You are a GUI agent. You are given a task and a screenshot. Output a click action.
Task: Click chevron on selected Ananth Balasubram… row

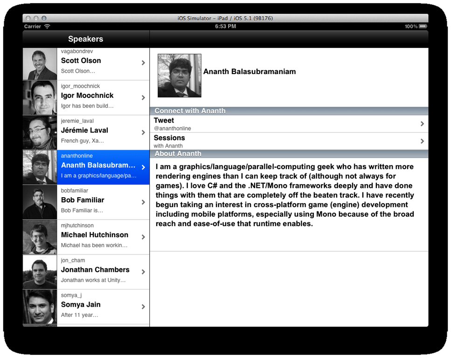pos(143,167)
